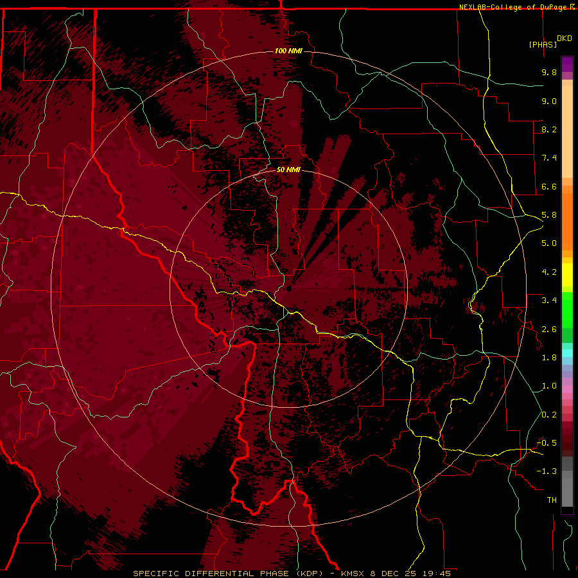The width and height of the screenshot is (578, 578).
Task: Click the 6.6 legend value
Action: pos(549,186)
